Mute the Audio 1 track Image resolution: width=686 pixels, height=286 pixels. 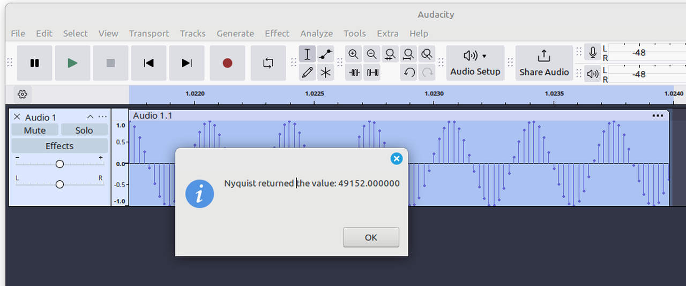[x=35, y=130]
